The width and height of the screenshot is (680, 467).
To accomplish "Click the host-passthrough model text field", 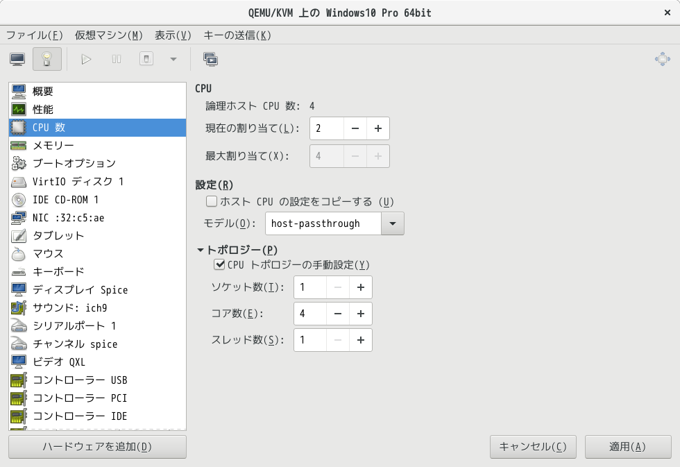I will [323, 223].
